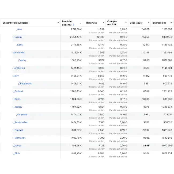Screen dimensions: 174x174
Task: Open the Clics (tous) column dropdown arrow
Action: click(x=149, y=23)
